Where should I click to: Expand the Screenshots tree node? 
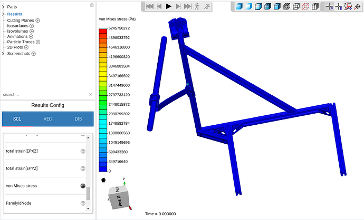tap(3, 54)
